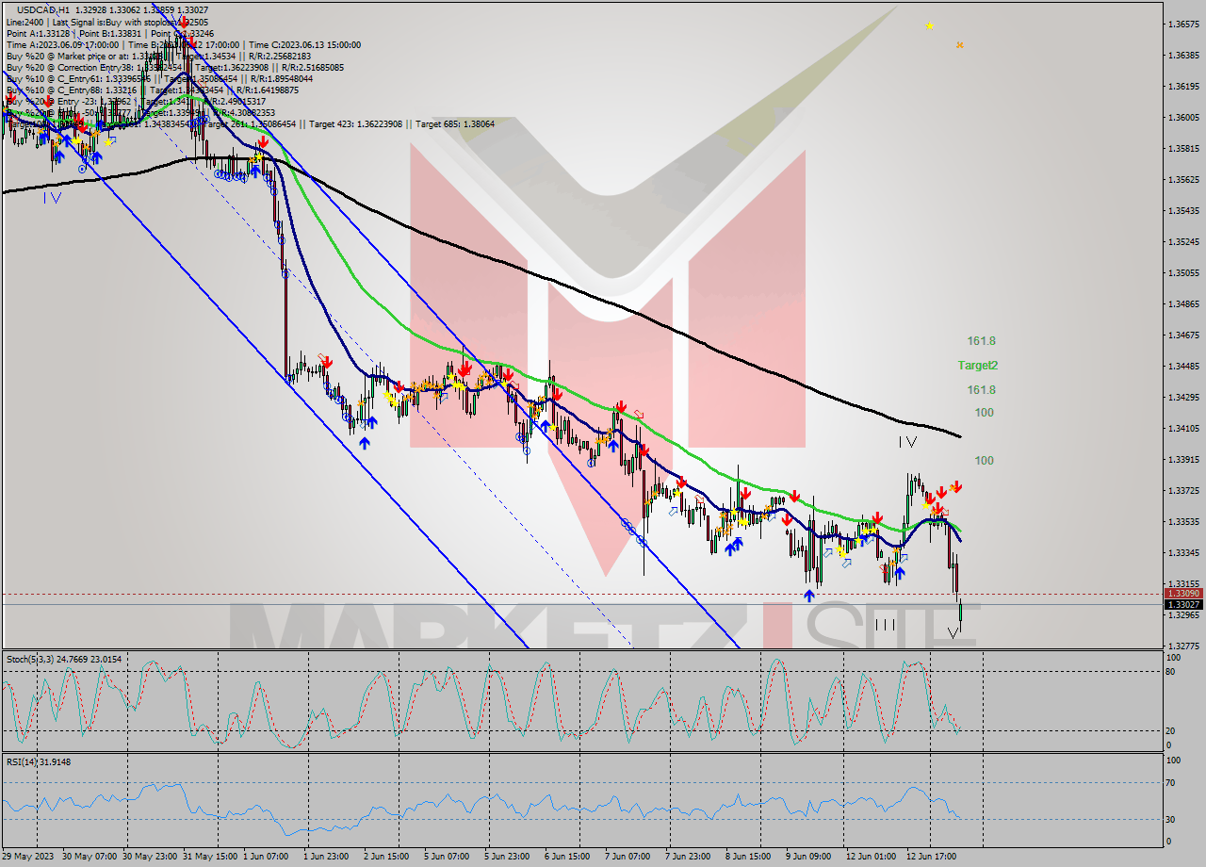Click the 1.36000 price axis label
This screenshot has height=867, width=1206.
point(1182,118)
